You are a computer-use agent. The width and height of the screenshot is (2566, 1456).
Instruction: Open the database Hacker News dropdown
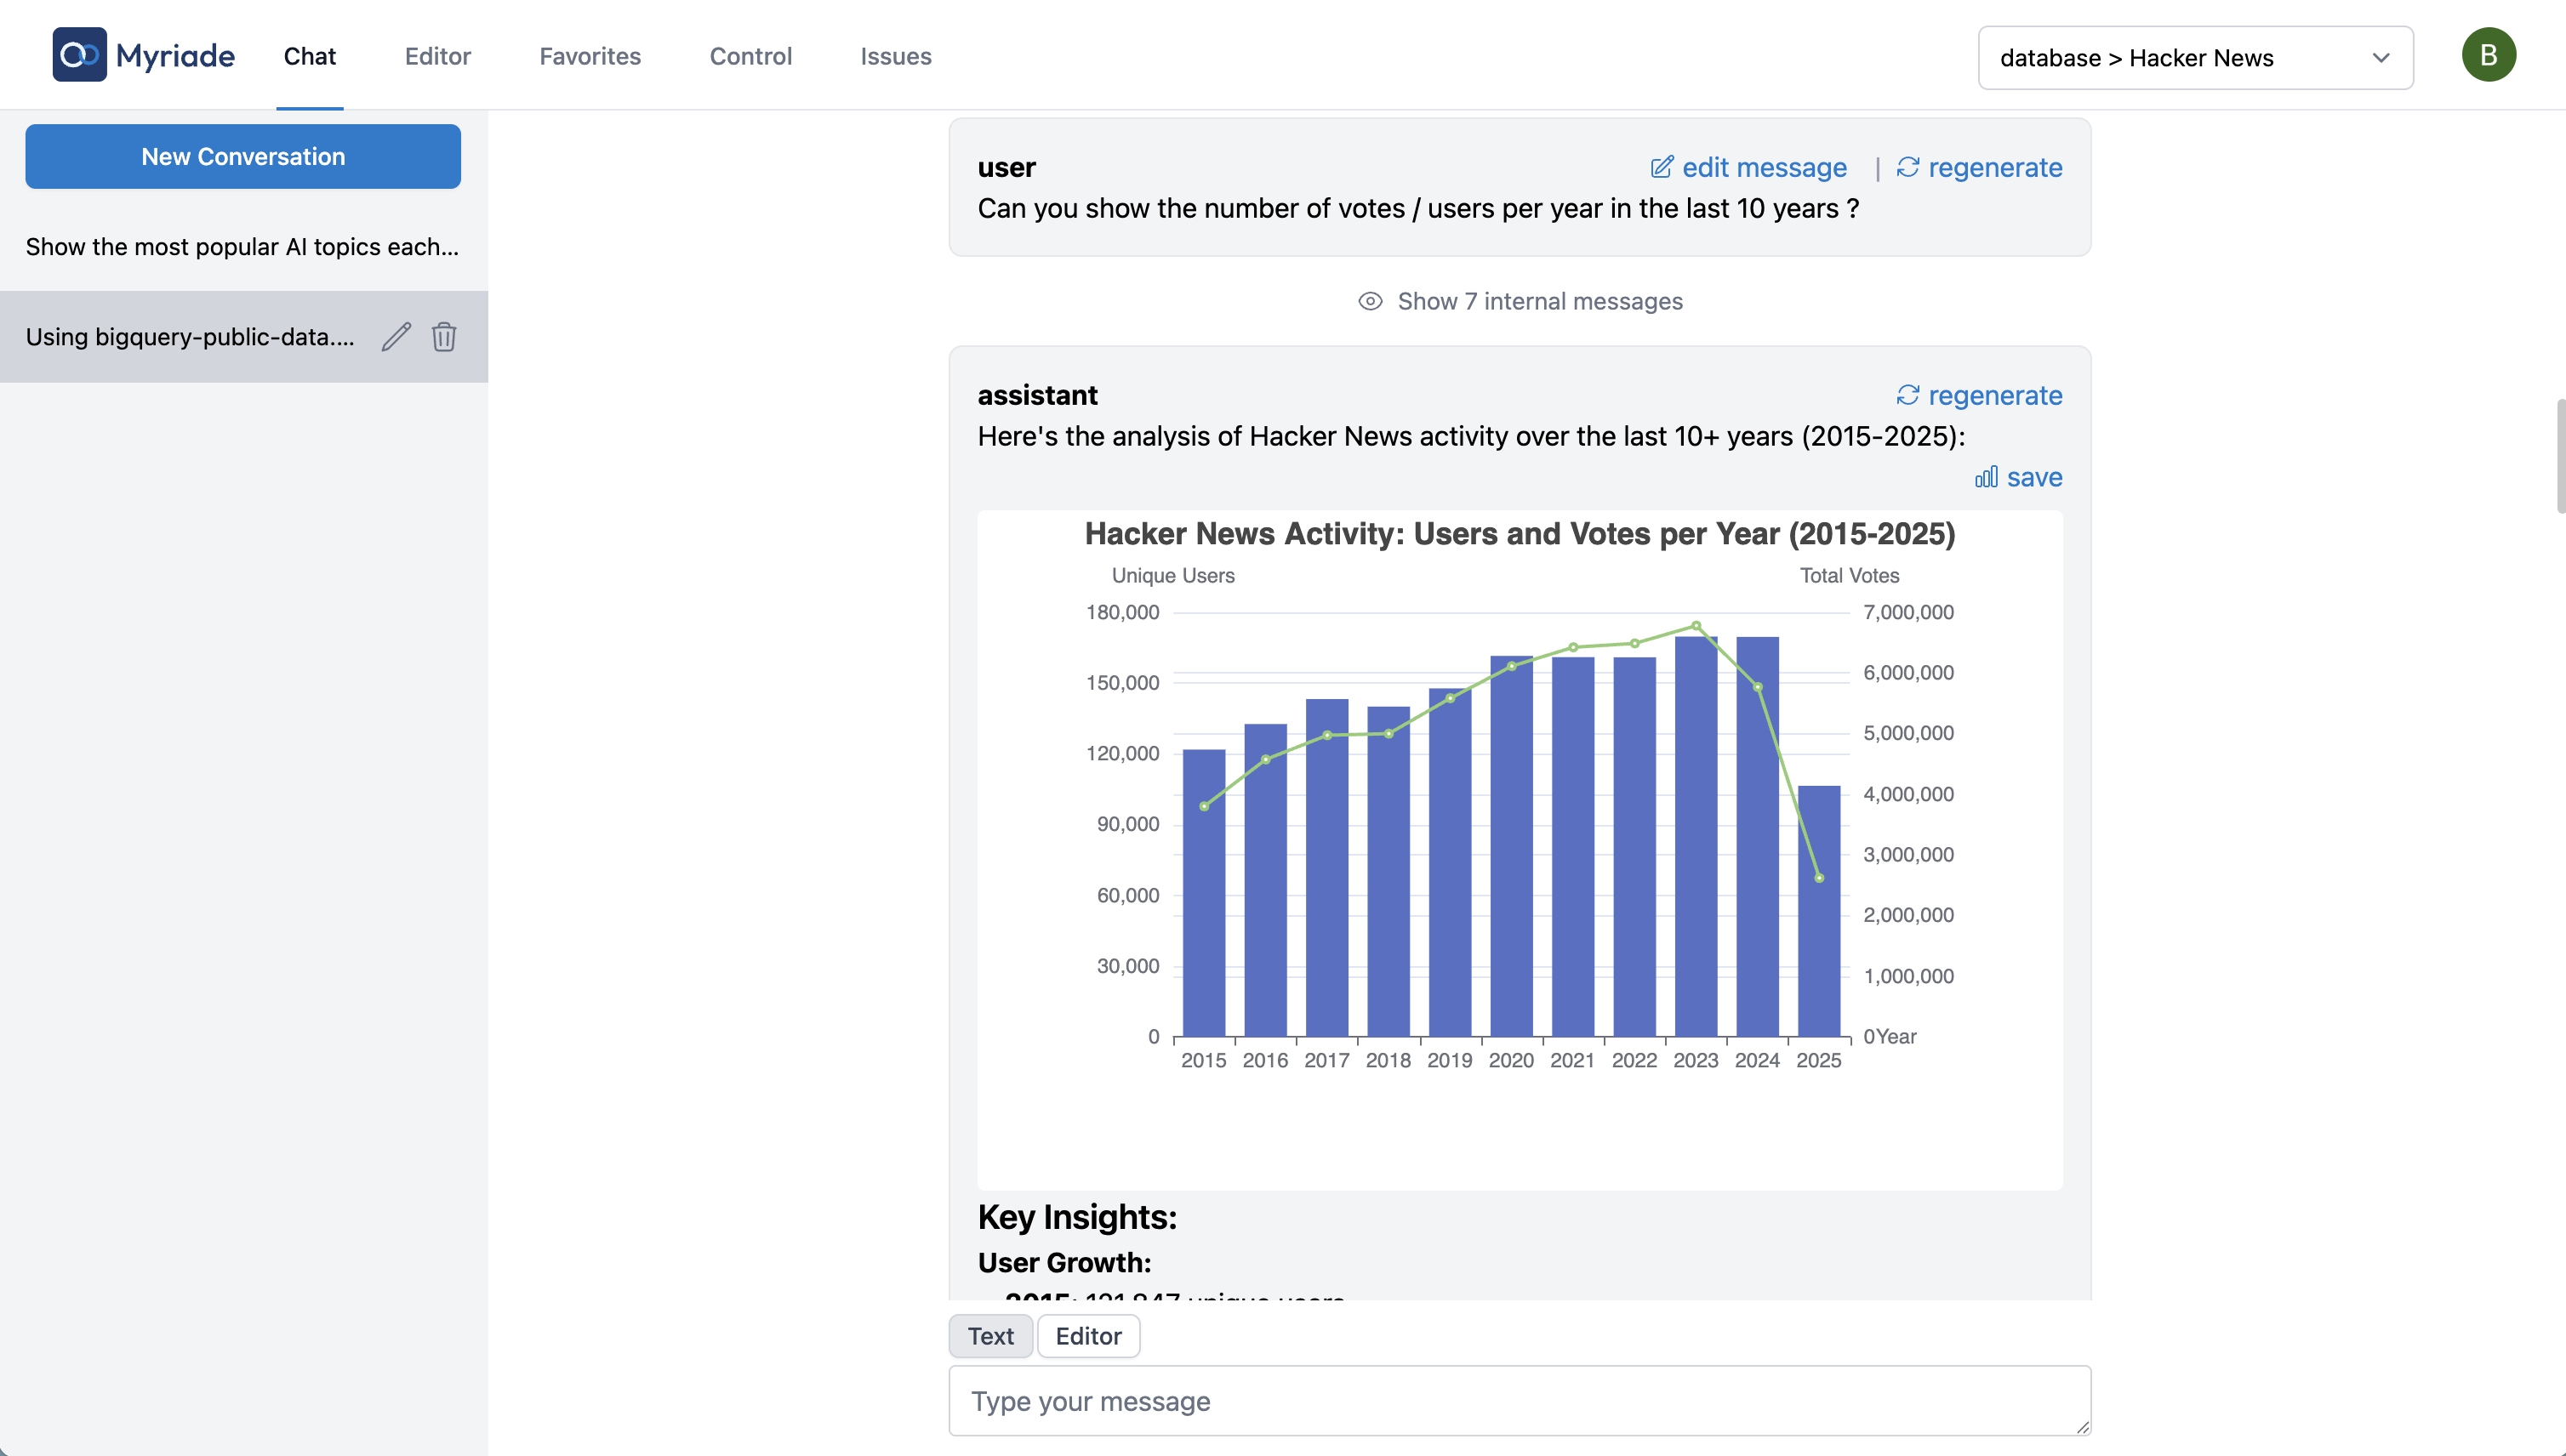coord(2196,58)
